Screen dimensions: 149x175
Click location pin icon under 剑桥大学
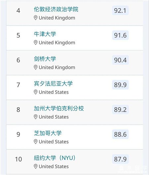[x=35, y=67]
